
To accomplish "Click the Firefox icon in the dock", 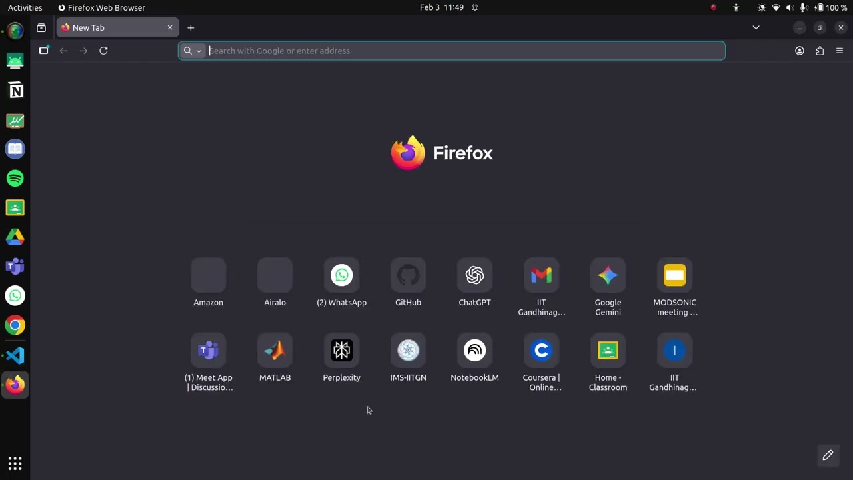I will [x=15, y=385].
